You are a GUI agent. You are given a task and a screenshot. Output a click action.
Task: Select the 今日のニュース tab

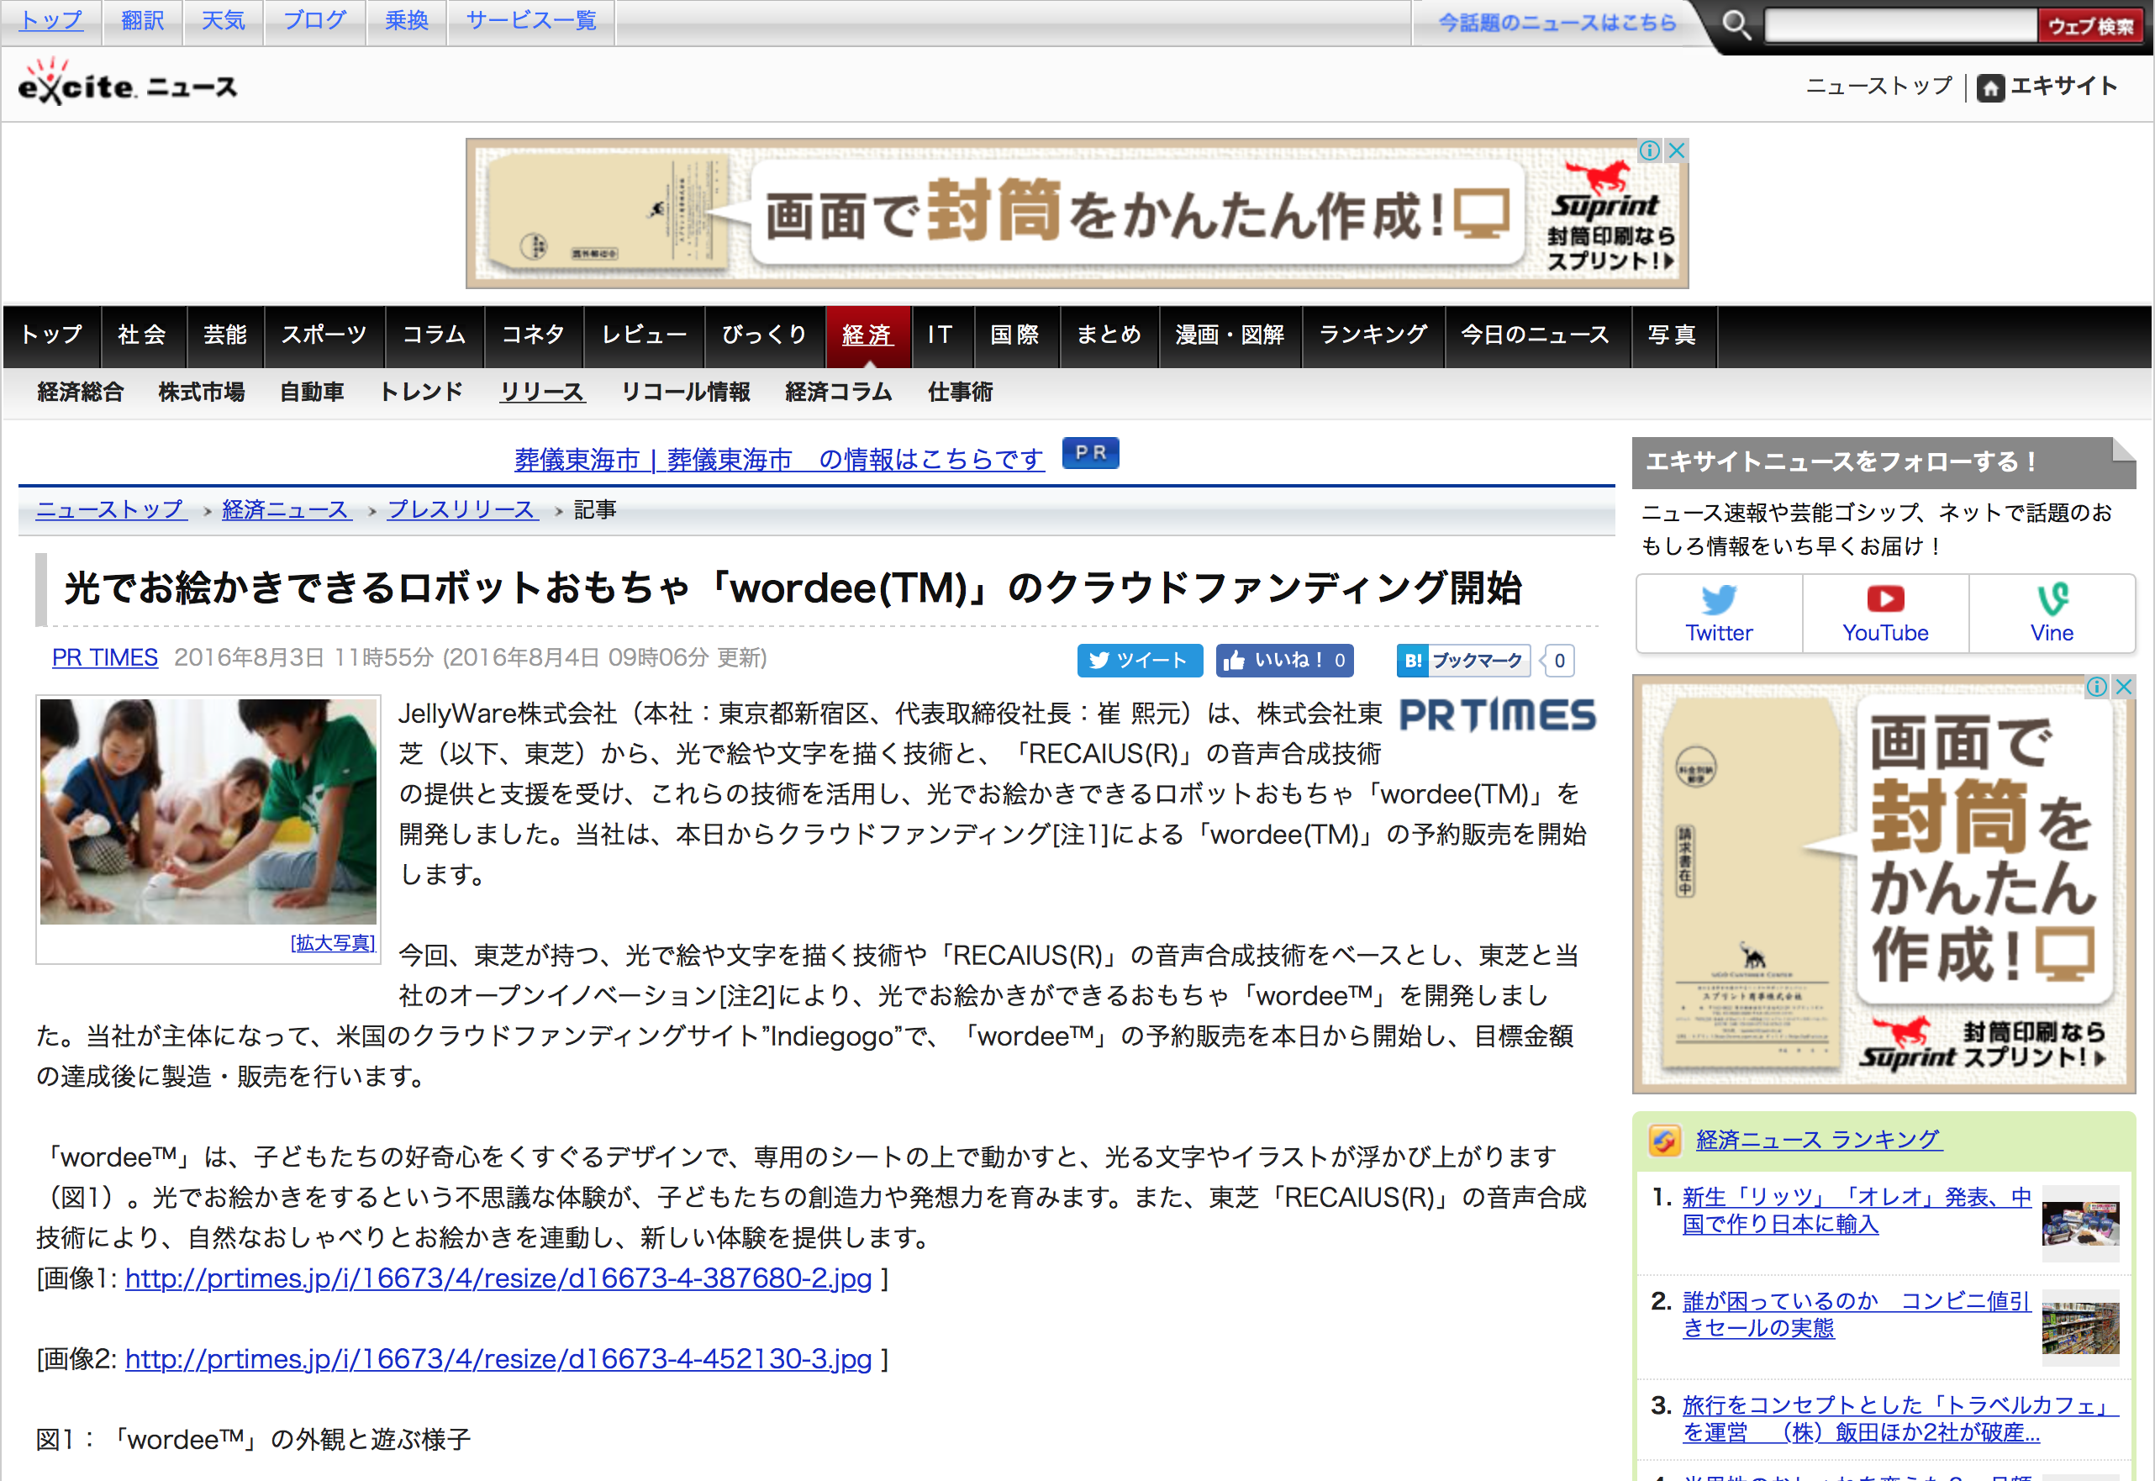[x=1536, y=335]
